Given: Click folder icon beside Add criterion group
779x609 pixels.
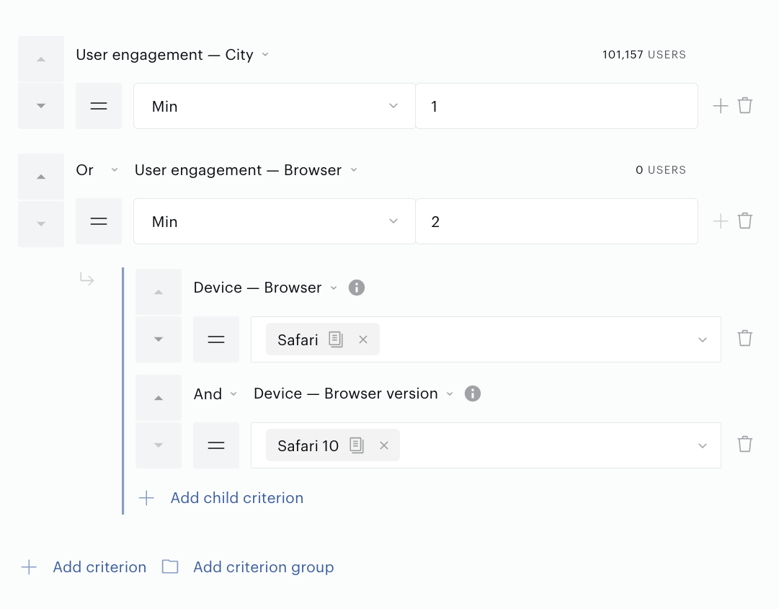Looking at the screenshot, I should (170, 566).
